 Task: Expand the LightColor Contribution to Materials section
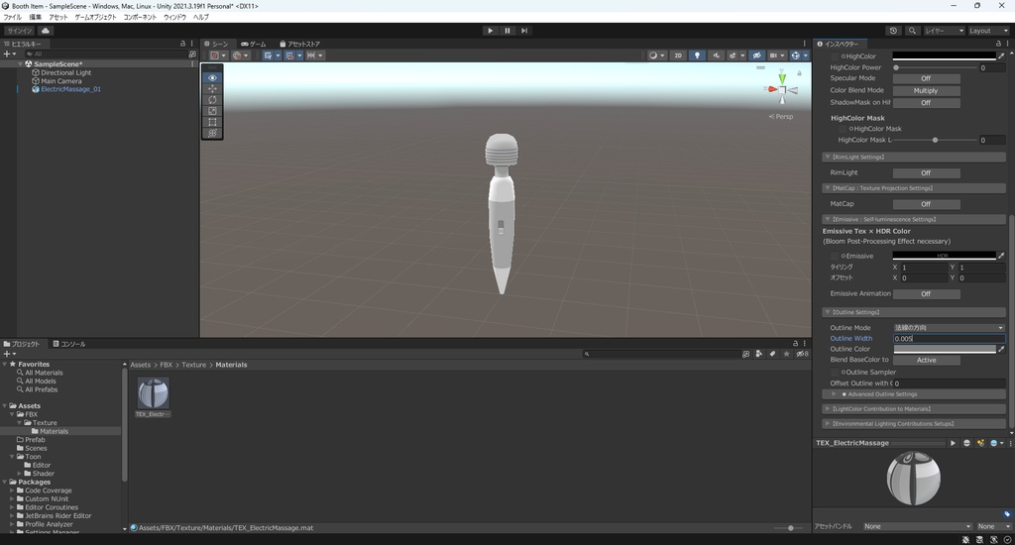pyautogui.click(x=914, y=409)
